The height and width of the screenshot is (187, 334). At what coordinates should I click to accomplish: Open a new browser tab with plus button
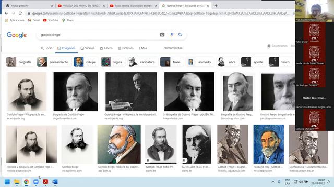[x=216, y=6]
